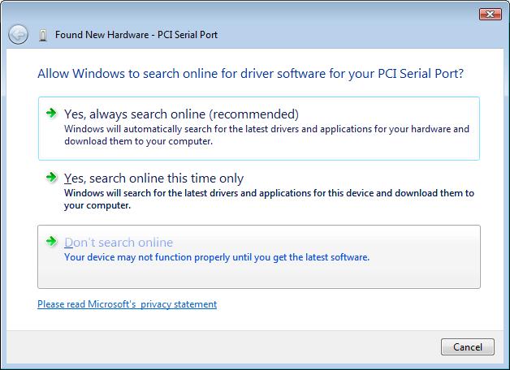Screen dimensions: 510x370
Task: Select 'Don't search online' option
Action: point(259,256)
